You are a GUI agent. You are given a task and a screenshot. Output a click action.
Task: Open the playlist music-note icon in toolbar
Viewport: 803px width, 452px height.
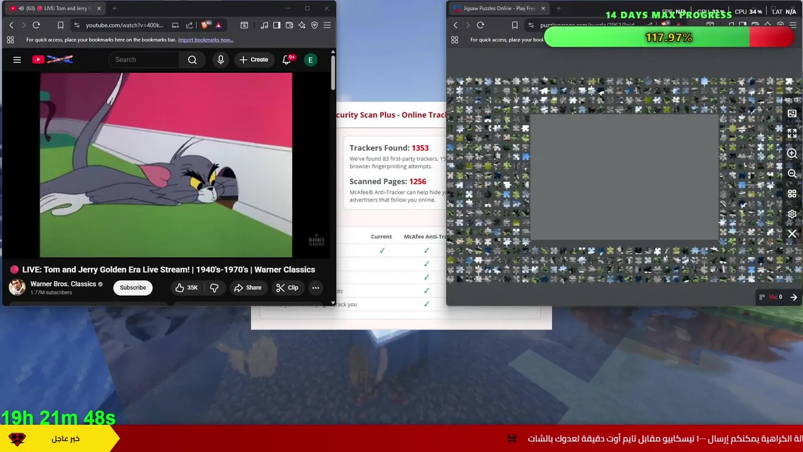[264, 25]
